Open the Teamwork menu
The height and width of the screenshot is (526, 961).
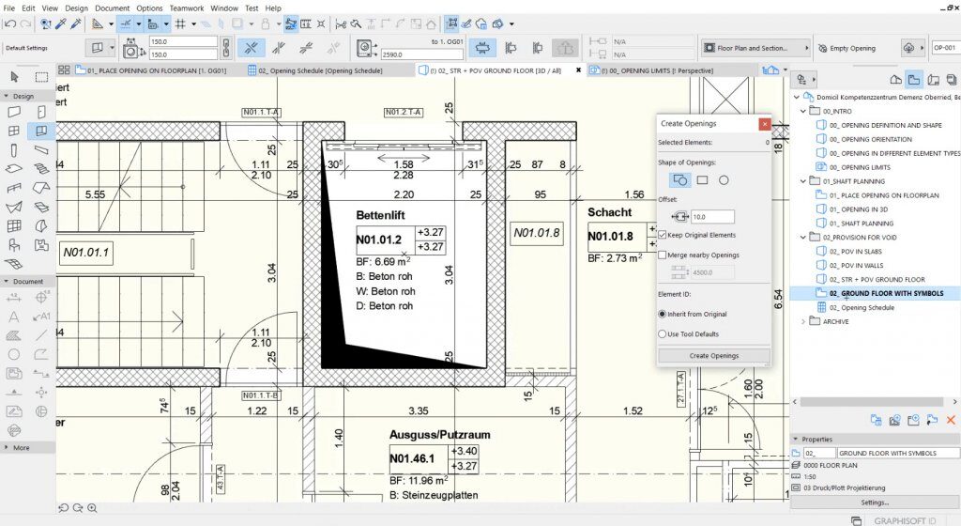click(x=185, y=8)
